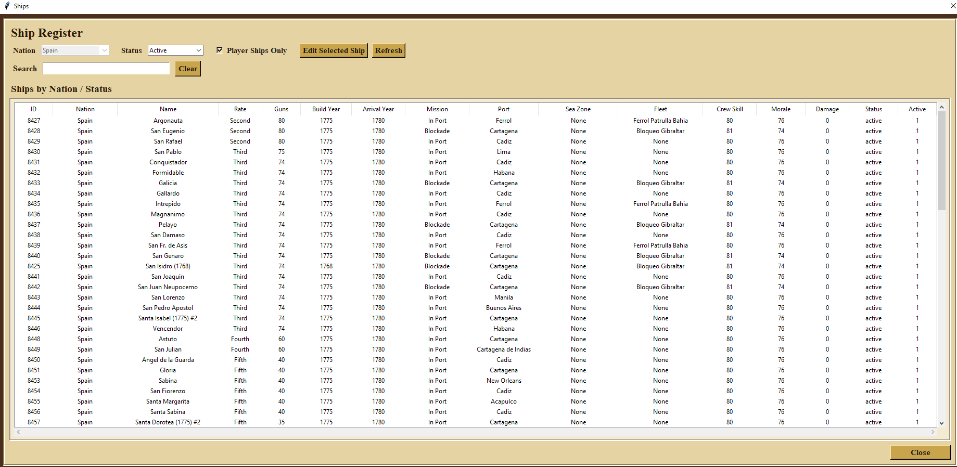Viewport: 957px width, 467px height.
Task: Select the San Damaso ship row
Action: (x=476, y=235)
